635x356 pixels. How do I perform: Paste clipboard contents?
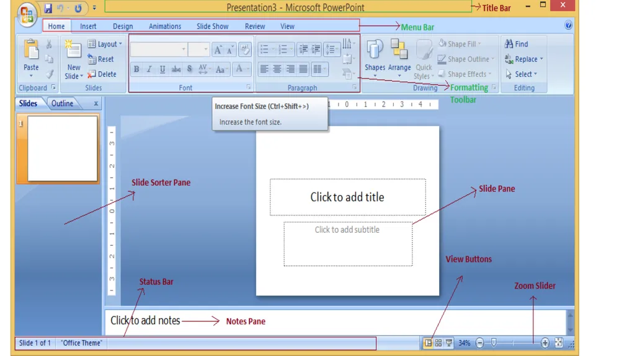(31, 59)
